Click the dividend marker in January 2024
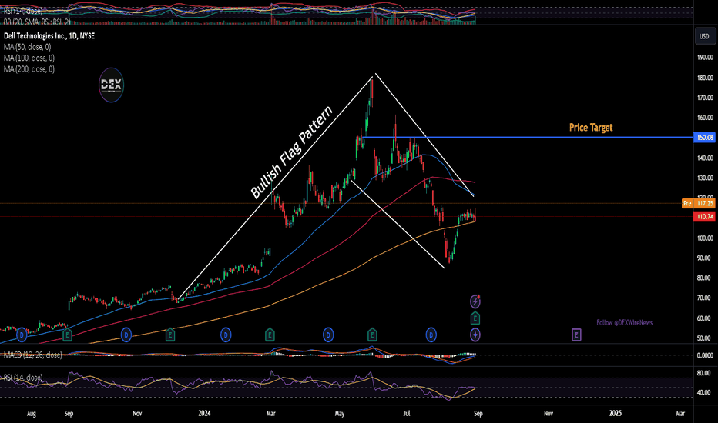The height and width of the screenshot is (423, 718). tap(226, 335)
